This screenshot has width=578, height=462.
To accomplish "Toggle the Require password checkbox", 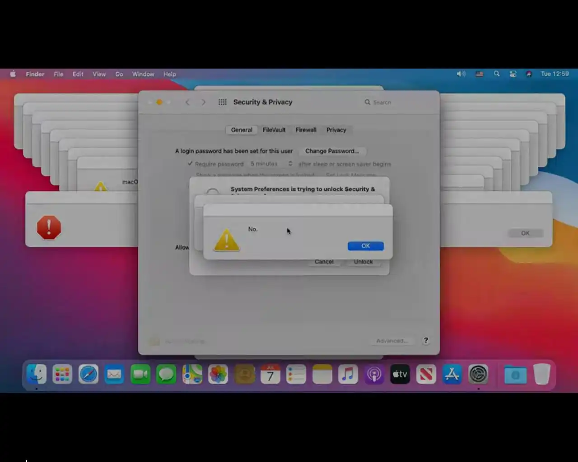I will (190, 164).
